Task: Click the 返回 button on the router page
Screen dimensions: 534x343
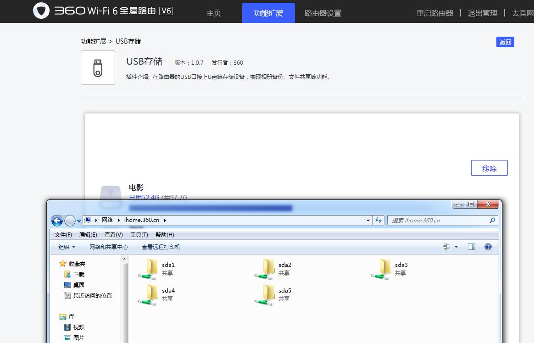Action: (505, 41)
